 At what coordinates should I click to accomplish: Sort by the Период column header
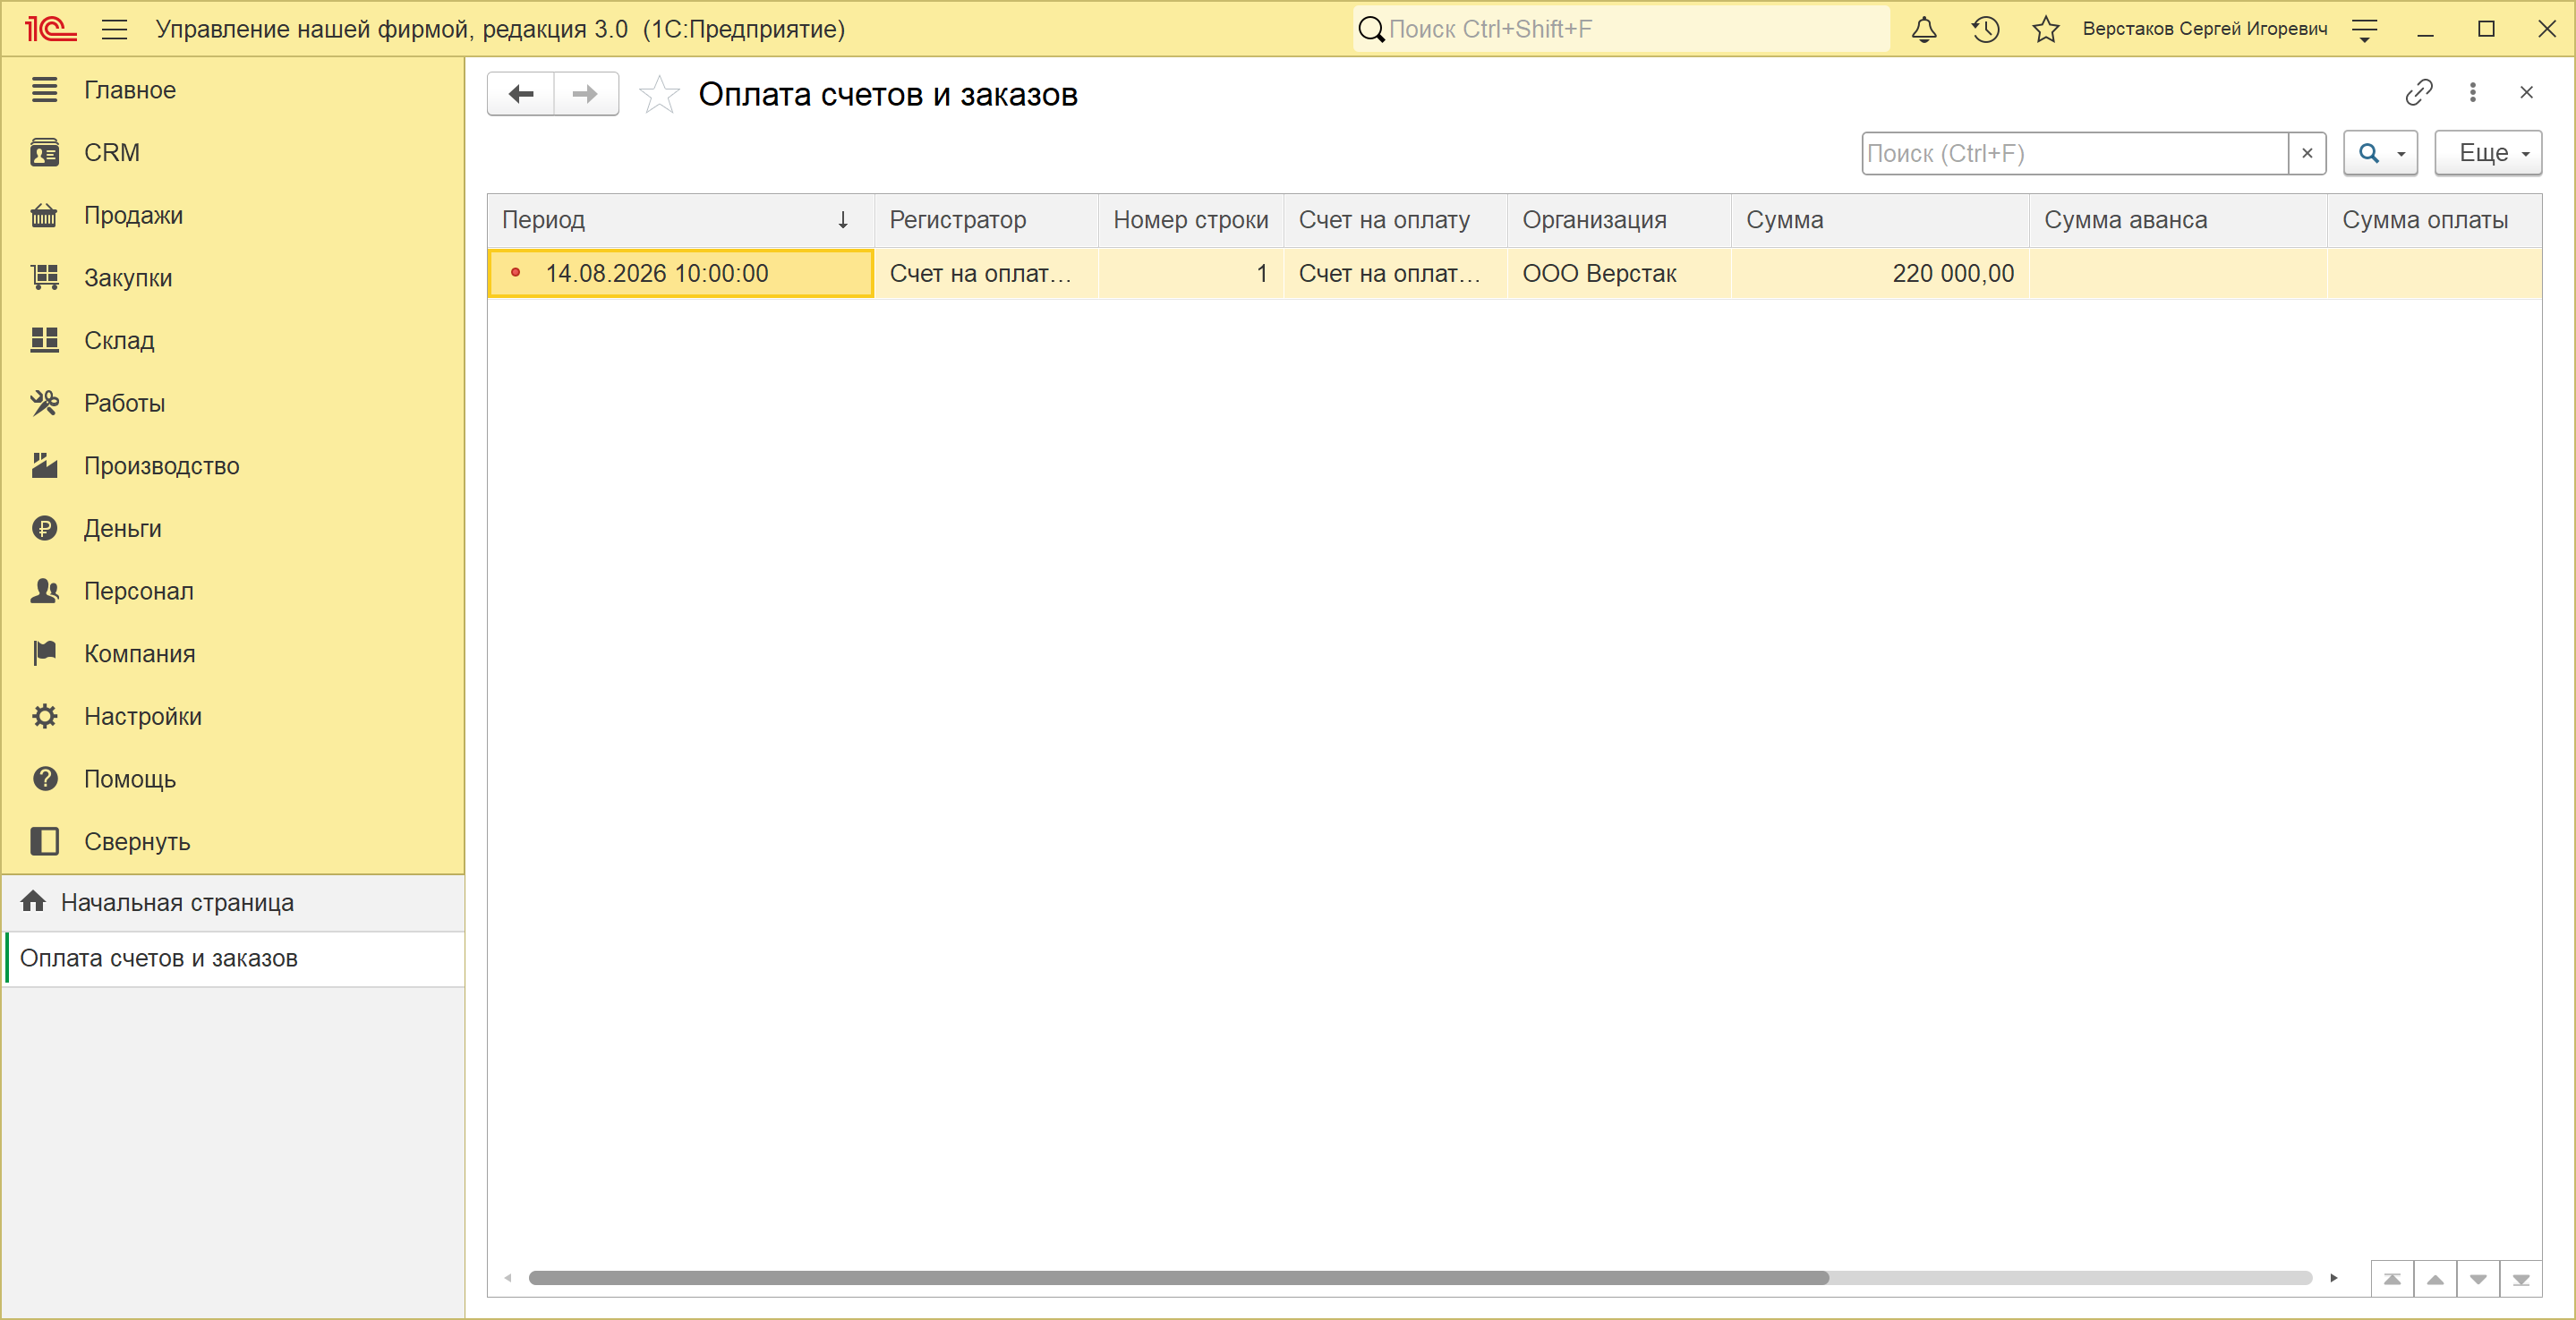coord(680,220)
